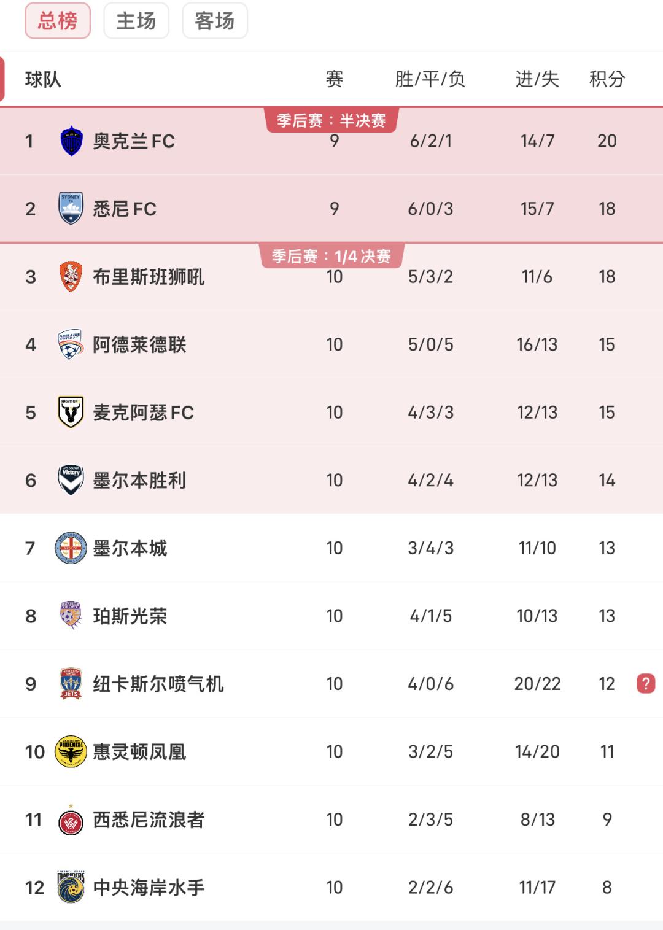Screen dimensions: 663x930
Task: Open the Brisbane Roar team badge
Action: (71, 277)
